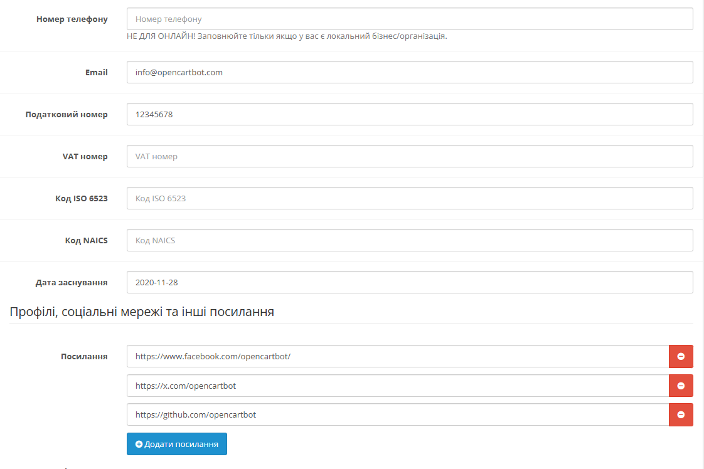Viewport: 704px width, 469px height.
Task: Focus the Код ISO 6523 field
Action: [410, 198]
